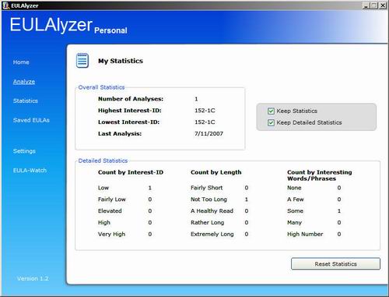Go to the Analyze section
Image resolution: width=389 pixels, height=297 pixels.
(24, 82)
